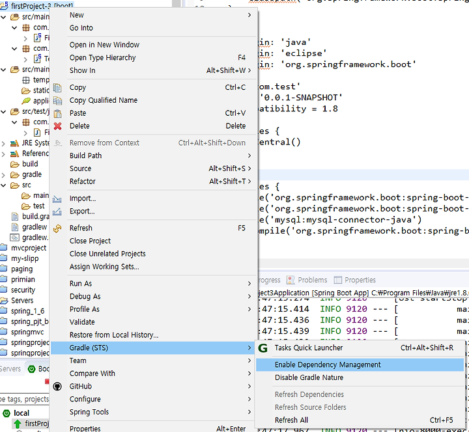Switch to the Problems tab

click(307, 280)
